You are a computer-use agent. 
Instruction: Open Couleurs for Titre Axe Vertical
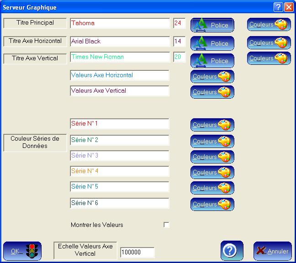pos(269,58)
